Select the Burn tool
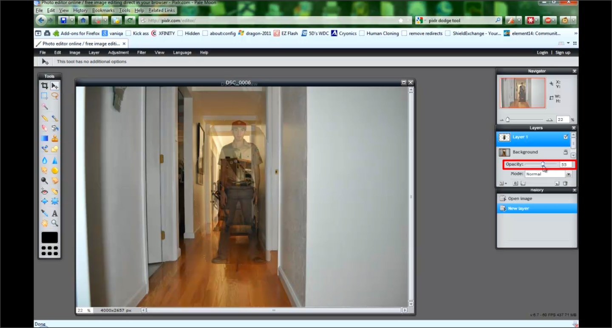 (55, 181)
